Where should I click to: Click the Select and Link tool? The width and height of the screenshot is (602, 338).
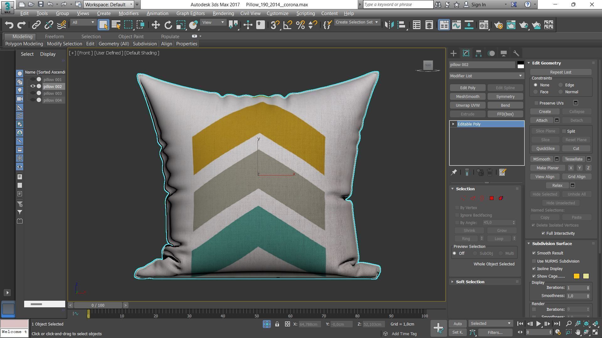(36, 25)
